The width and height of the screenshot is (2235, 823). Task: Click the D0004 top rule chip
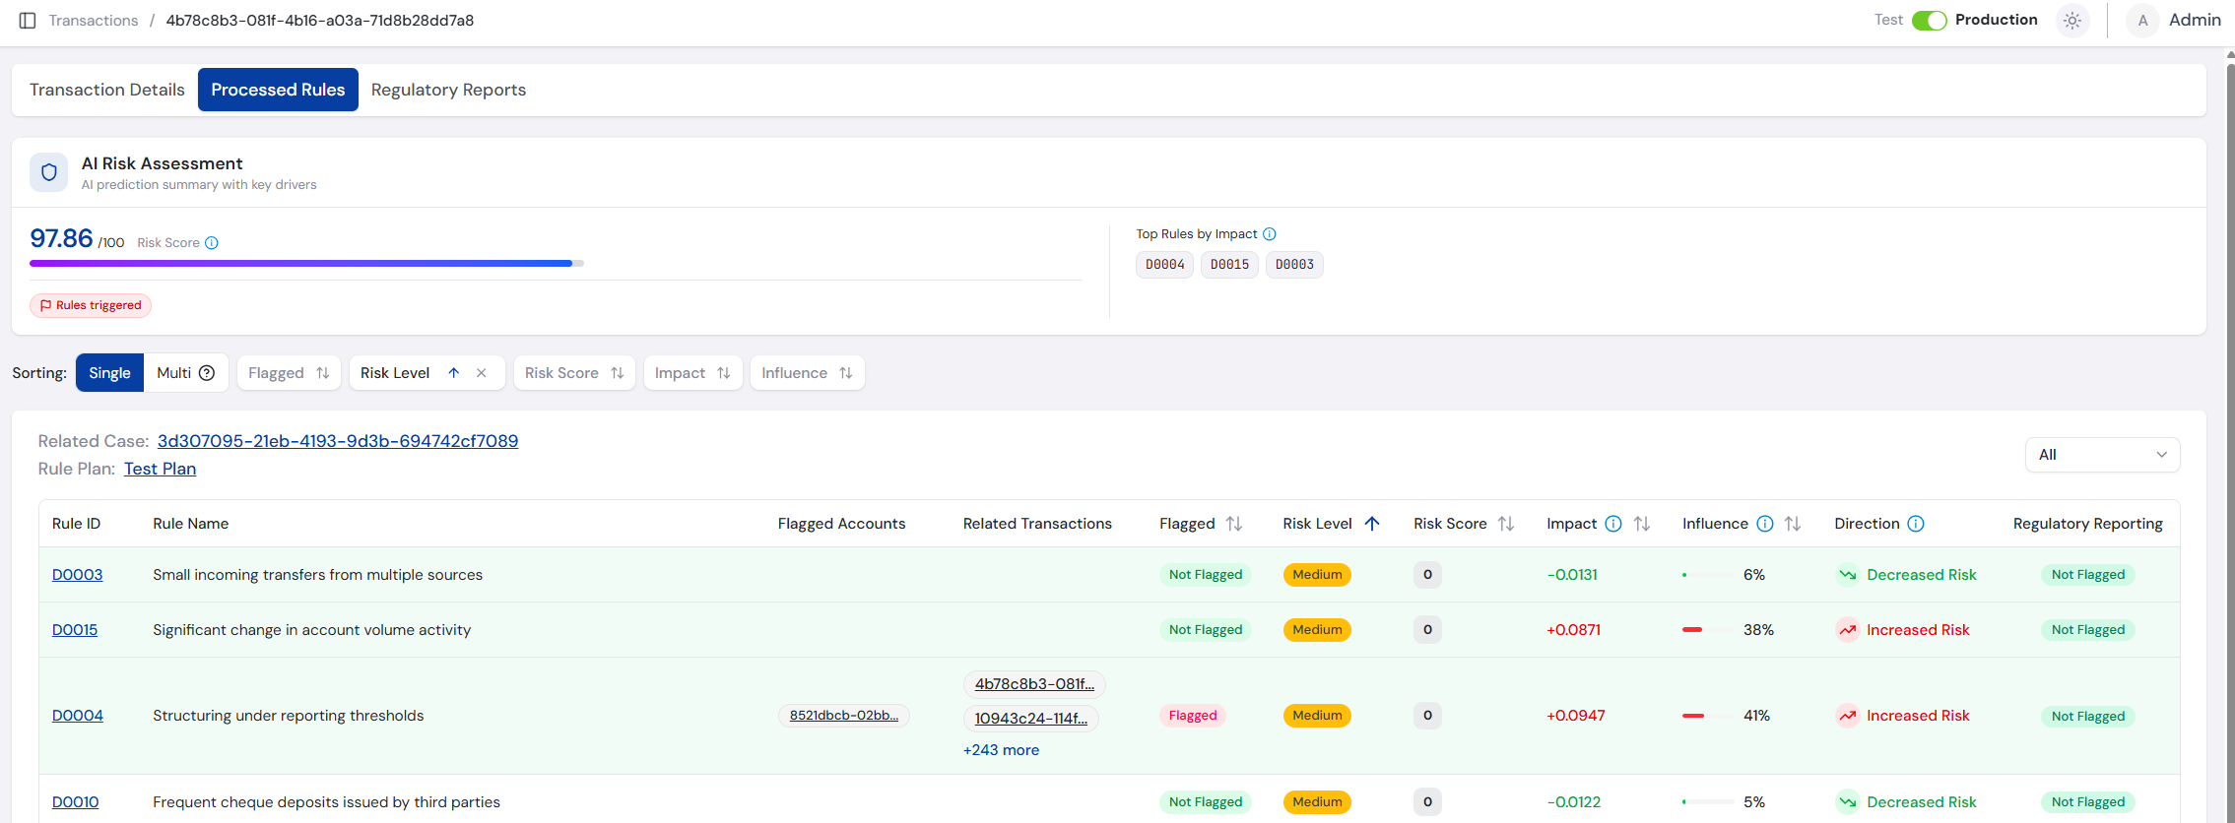pos(1165,265)
